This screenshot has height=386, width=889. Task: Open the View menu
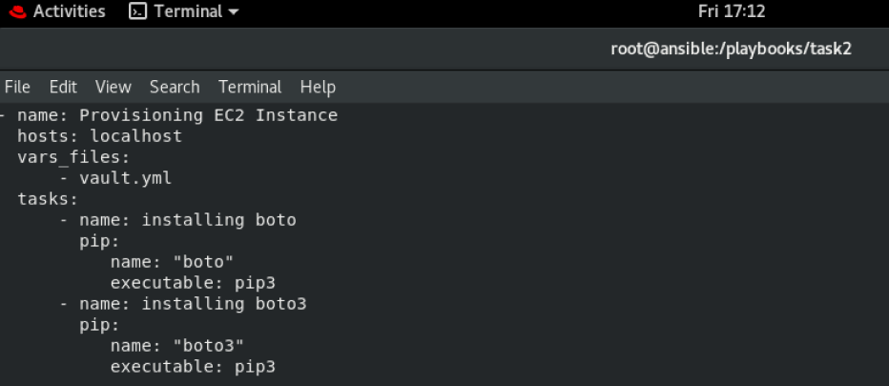pos(113,87)
